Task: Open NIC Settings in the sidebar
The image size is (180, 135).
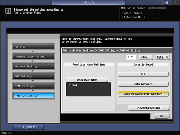Action: click(33, 76)
